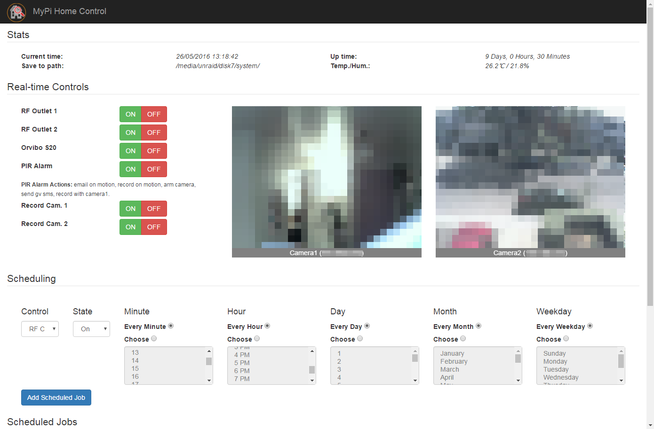Select Every Month radio button
The image size is (654, 429).
point(479,326)
